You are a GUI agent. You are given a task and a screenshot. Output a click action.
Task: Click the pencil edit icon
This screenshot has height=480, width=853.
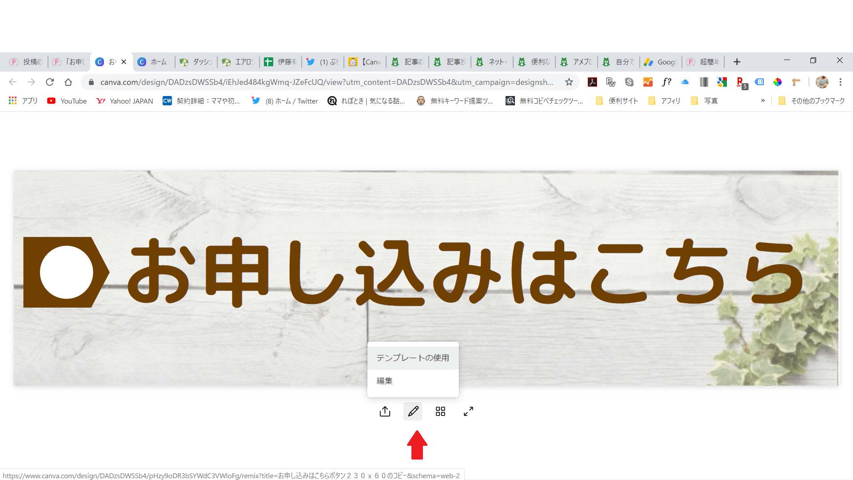coord(413,412)
